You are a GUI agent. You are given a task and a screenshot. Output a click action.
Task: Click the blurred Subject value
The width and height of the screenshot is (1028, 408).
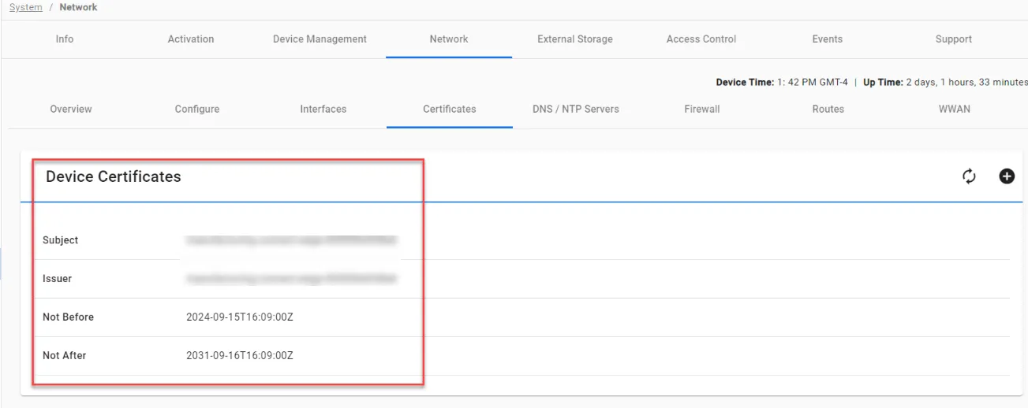click(291, 240)
